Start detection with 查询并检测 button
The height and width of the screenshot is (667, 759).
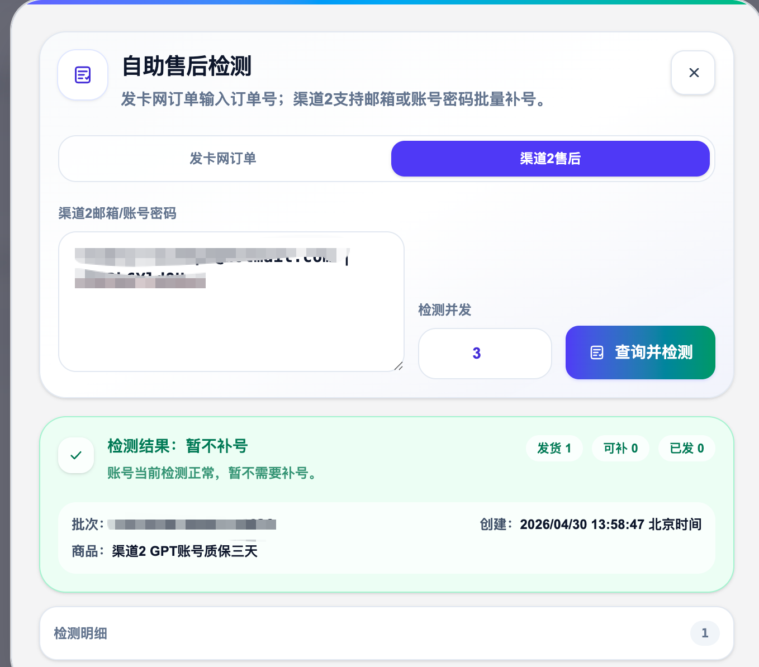(x=641, y=352)
